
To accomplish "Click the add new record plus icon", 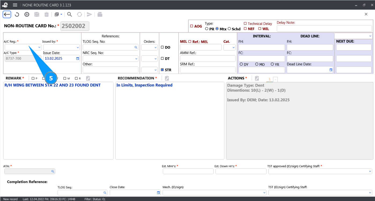I will click(x=27, y=14).
